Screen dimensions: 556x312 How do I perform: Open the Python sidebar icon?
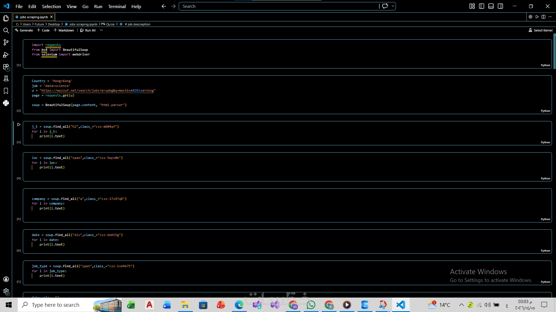point(6,103)
